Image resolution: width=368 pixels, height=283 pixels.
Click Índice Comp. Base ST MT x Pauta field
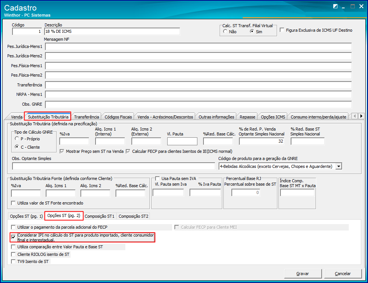tap(297, 193)
